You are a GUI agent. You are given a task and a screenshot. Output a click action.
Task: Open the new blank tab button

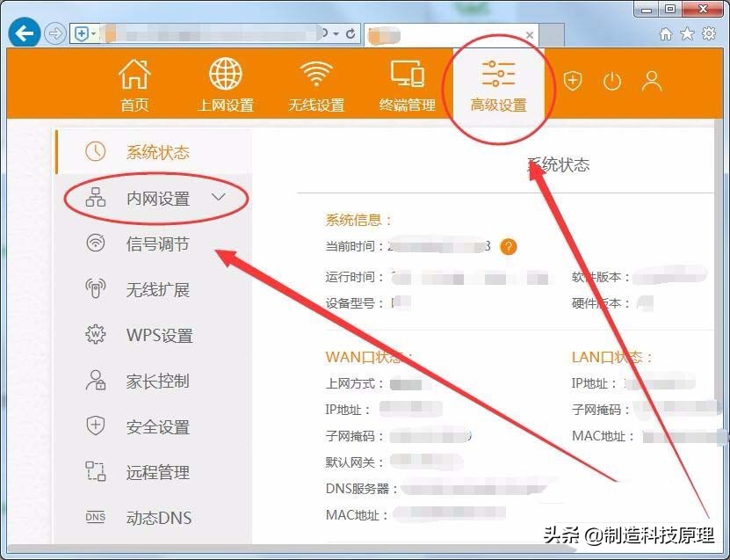(x=552, y=35)
